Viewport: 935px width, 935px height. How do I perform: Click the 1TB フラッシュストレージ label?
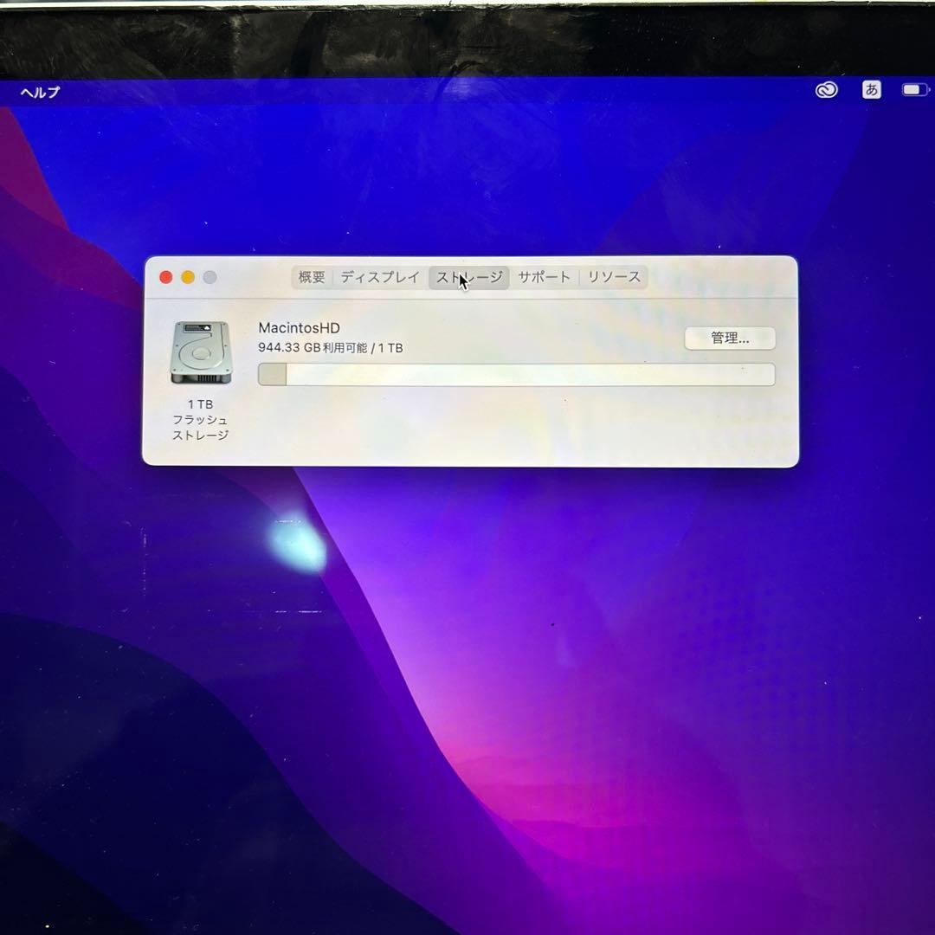click(x=202, y=419)
